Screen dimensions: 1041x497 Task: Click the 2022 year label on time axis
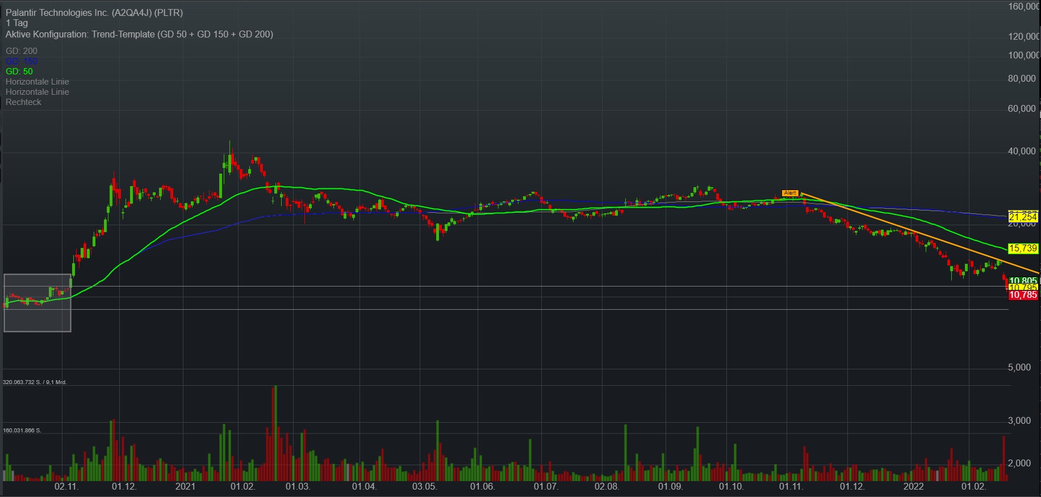pyautogui.click(x=913, y=487)
